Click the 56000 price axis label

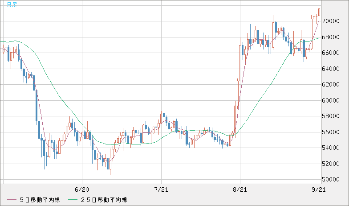coord(332,132)
